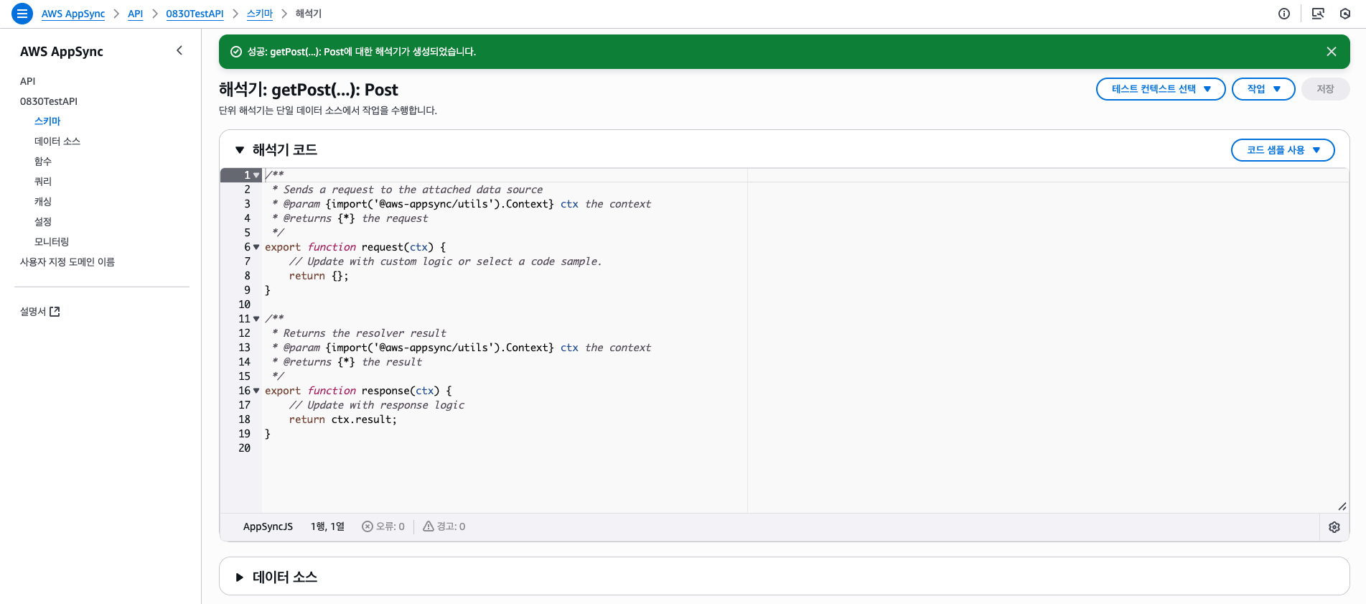This screenshot has height=604, width=1366.
Task: Collapse the AWS AppSync side panel
Action: click(x=179, y=50)
